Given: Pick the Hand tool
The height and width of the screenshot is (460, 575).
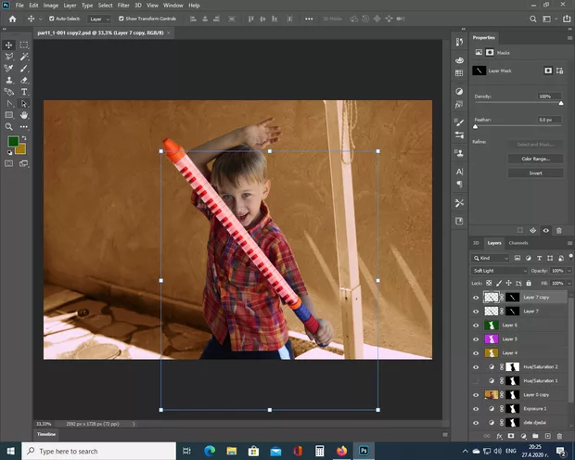Looking at the screenshot, I should [x=23, y=115].
